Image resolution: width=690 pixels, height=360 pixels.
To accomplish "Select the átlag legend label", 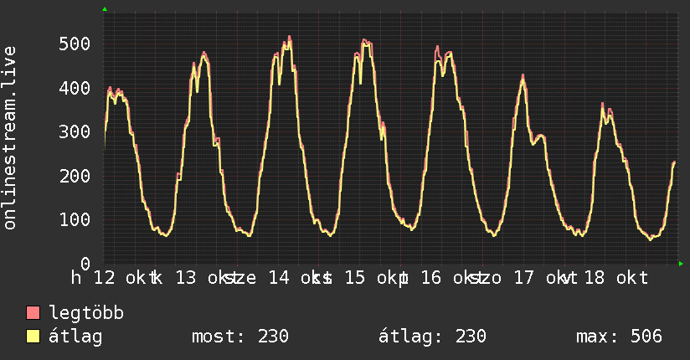I will pyautogui.click(x=75, y=337).
